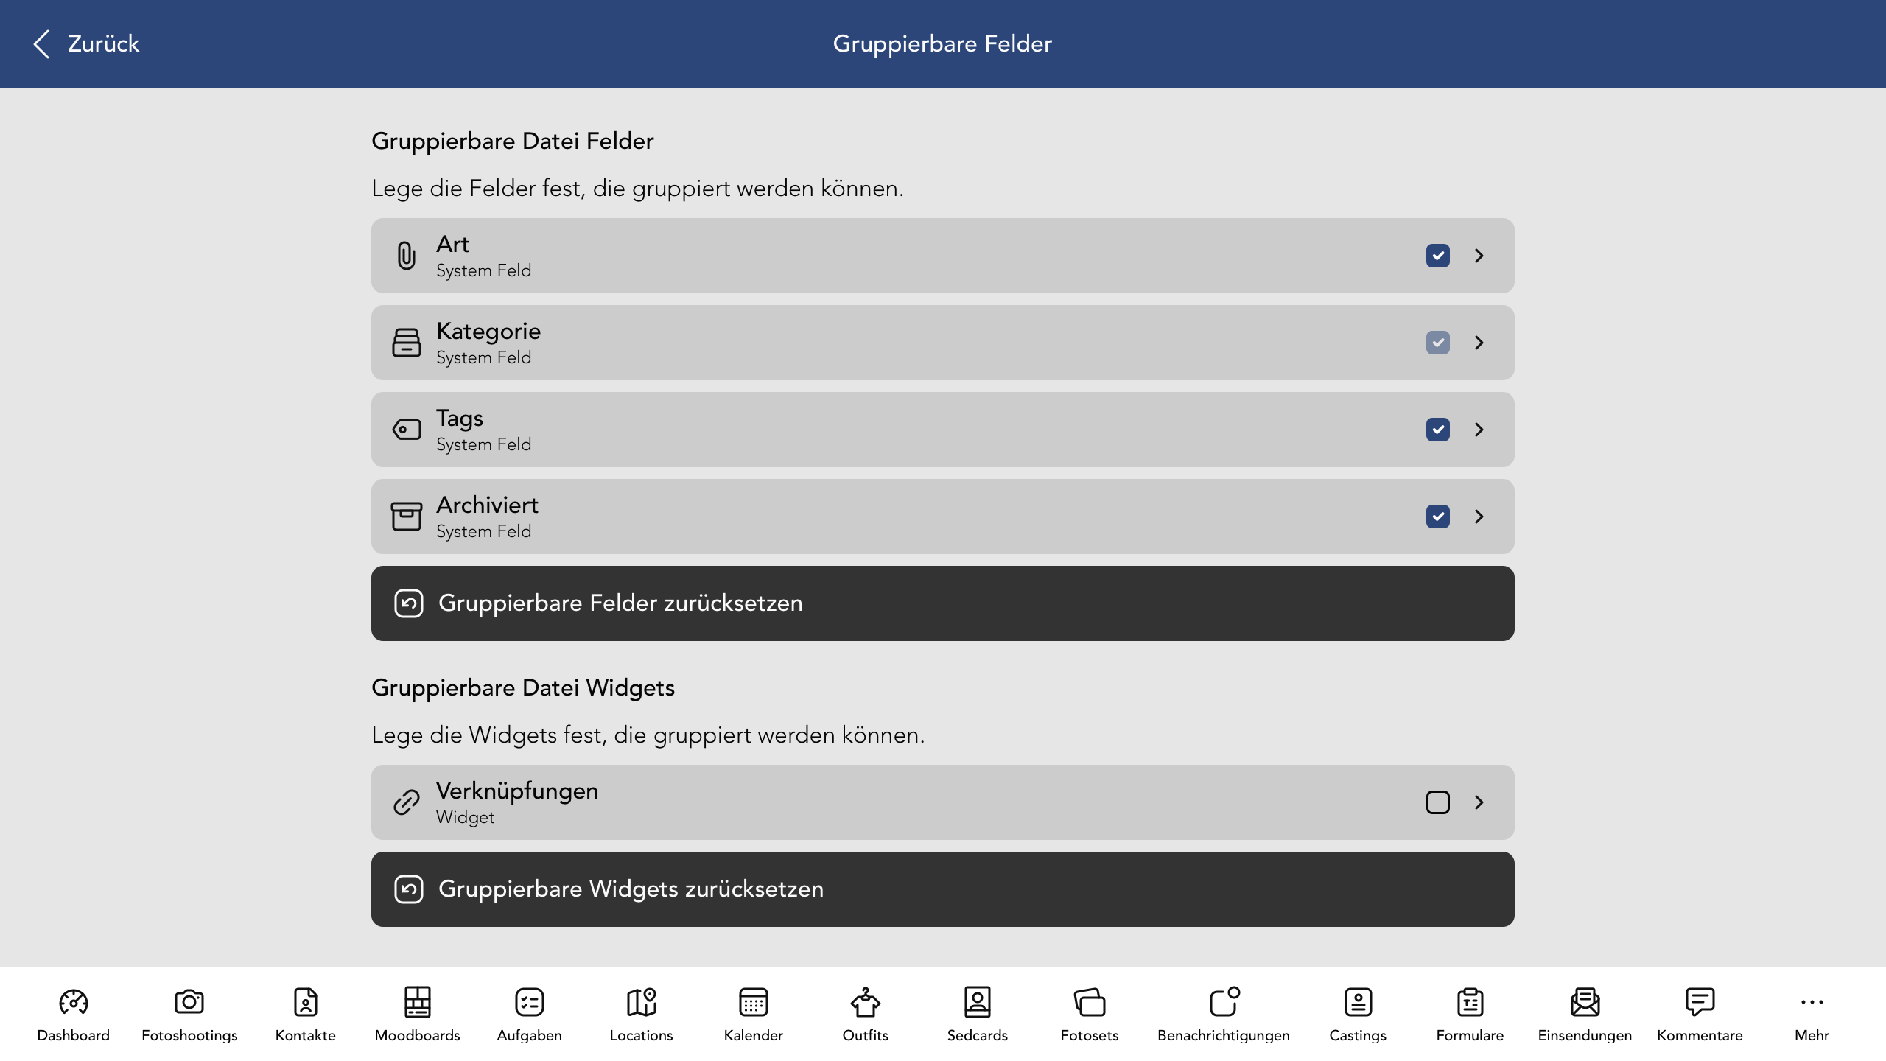Expand the Archiviert row chevron
Viewport: 1886px width, 1061px height.
[1479, 517]
